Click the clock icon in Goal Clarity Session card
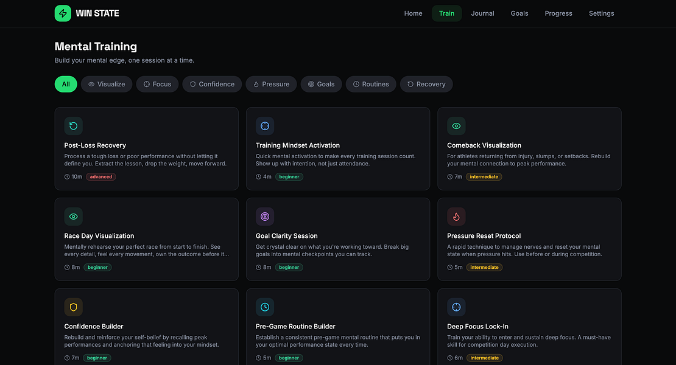676x365 pixels. [258, 267]
